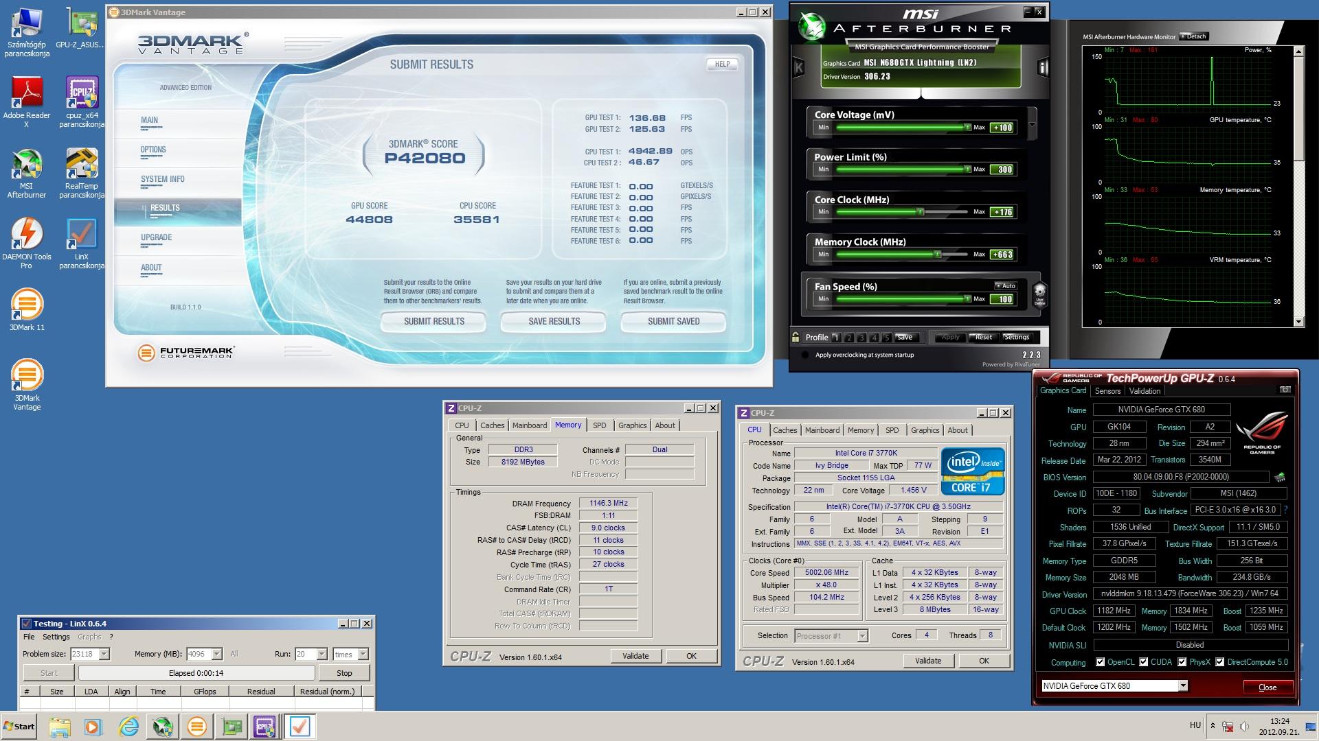This screenshot has height=741, width=1319.
Task: Open LinX Settings menu
Action: click(56, 637)
